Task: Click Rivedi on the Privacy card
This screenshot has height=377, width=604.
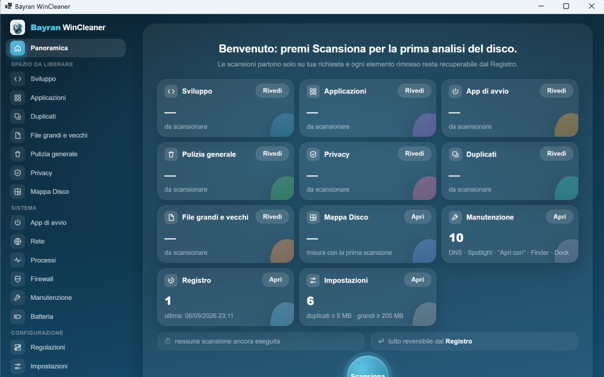Action: point(415,154)
